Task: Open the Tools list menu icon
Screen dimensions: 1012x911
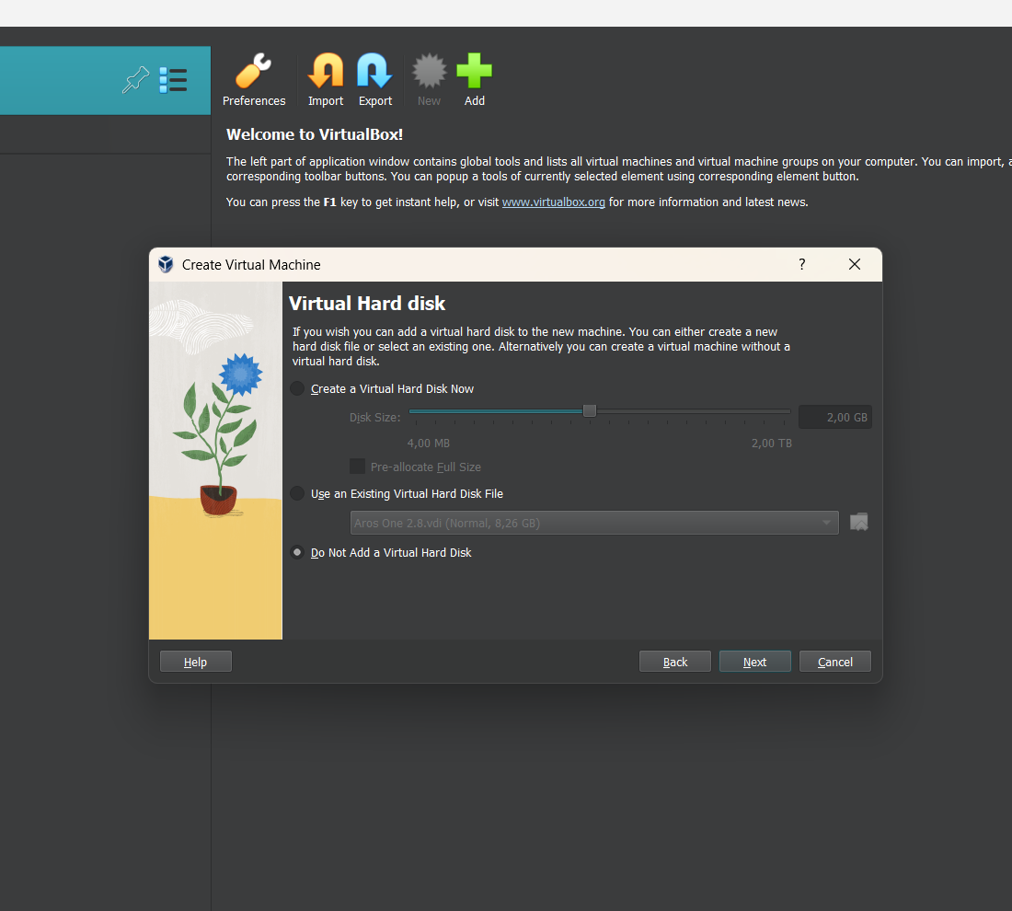Action: pyautogui.click(x=173, y=80)
